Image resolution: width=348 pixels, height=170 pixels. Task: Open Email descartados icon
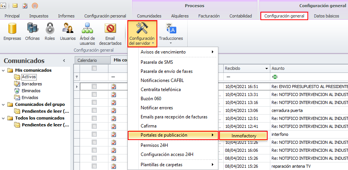pos(110,34)
